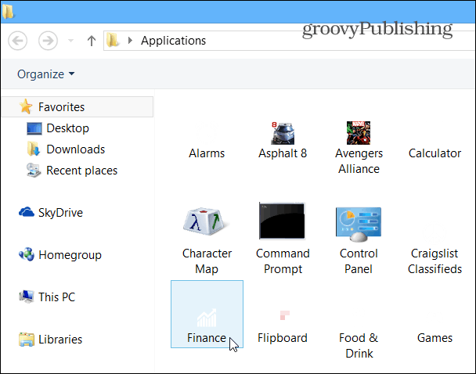
Task: Expand the address bar breadcrumb arrow
Action: click(130, 41)
